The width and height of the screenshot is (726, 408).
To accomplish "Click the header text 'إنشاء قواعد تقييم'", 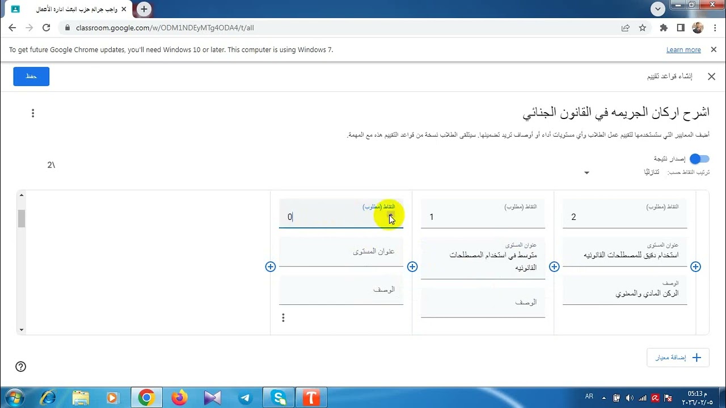I will [670, 76].
